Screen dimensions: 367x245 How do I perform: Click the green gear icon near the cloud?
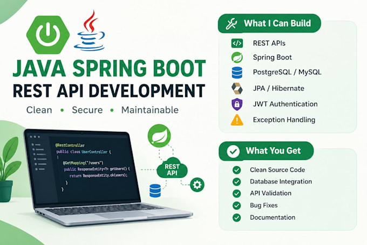(197, 185)
